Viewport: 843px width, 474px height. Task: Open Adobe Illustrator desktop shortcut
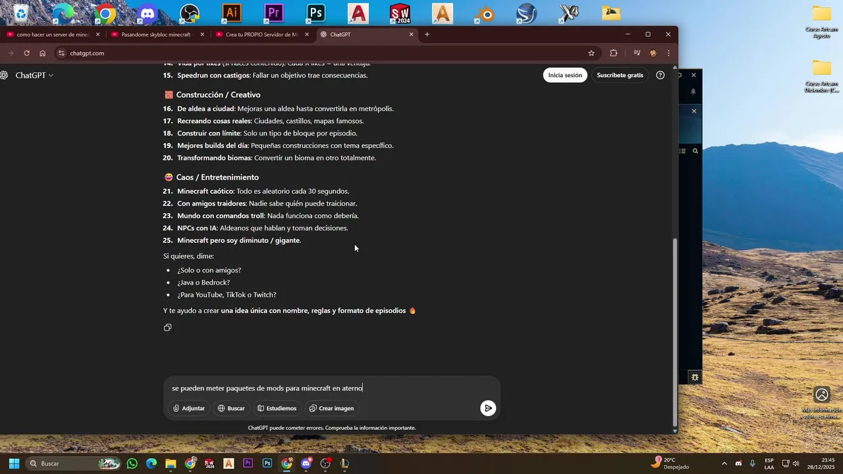(231, 13)
